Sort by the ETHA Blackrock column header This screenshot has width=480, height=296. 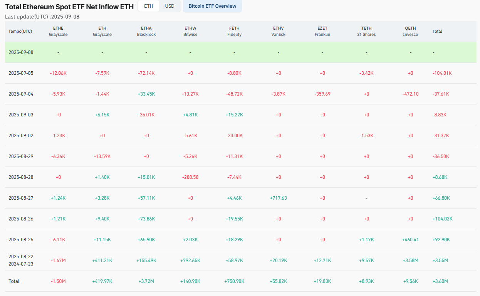pos(146,31)
